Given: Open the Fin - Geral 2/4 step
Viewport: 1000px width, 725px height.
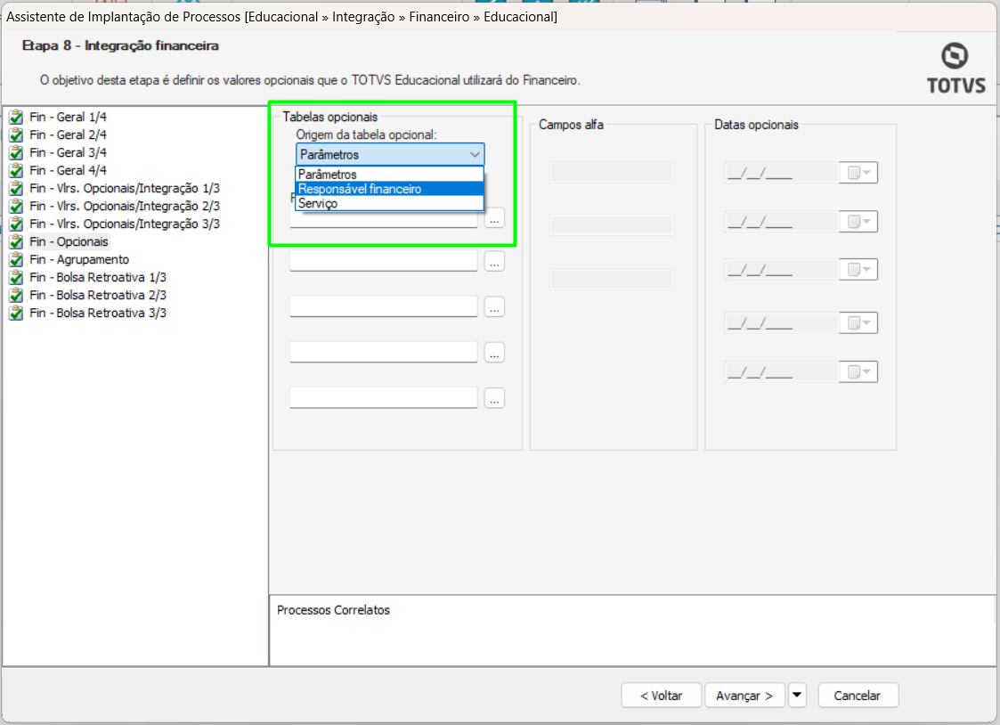Looking at the screenshot, I should coord(69,134).
